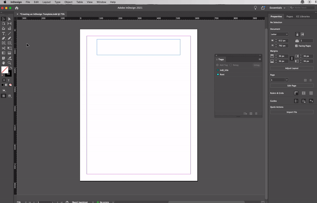Expand the Page number dropdown
The image size is (317, 203).
tap(287, 80)
